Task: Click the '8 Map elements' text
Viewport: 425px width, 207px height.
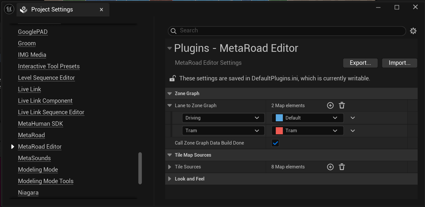Action: click(288, 167)
